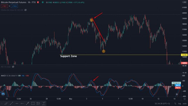Click the moving average indicator legend text
Image resolution: width=188 pixels, height=106 pixels.
12,10
